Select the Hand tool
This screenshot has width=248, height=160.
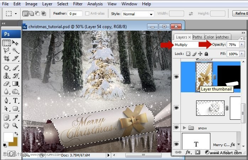click(6, 125)
